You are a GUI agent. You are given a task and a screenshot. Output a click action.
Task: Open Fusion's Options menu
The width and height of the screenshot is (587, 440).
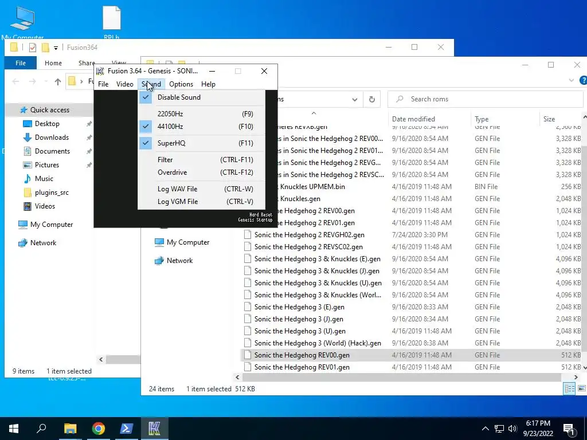(x=181, y=84)
